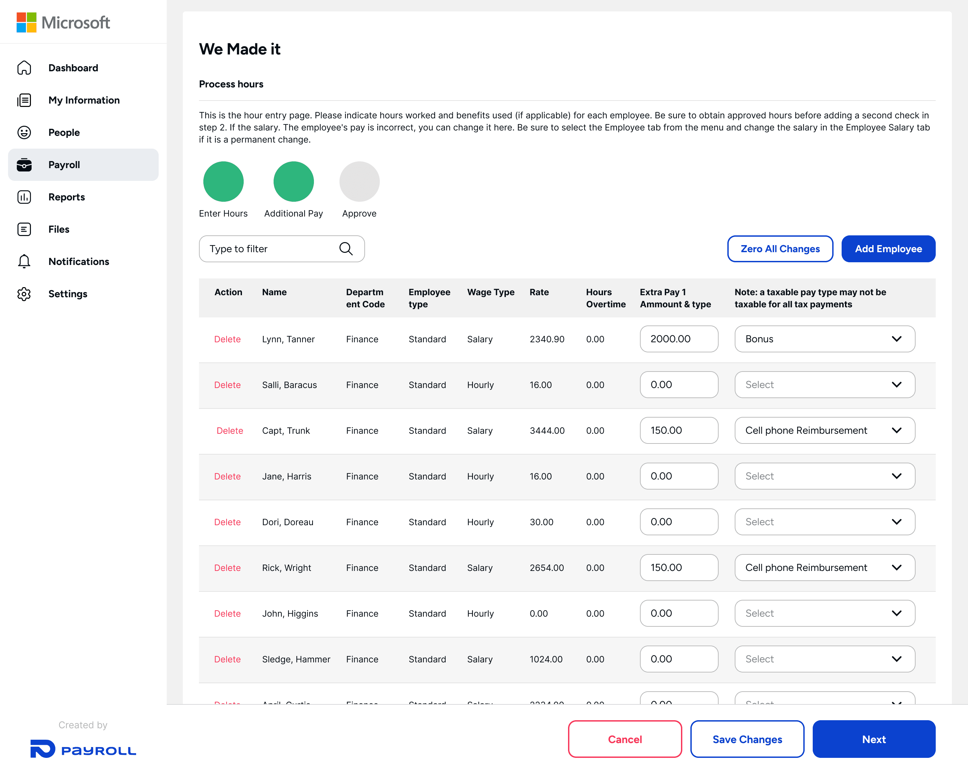Select the Enter Hours step circle
The width and height of the screenshot is (968, 774).
click(223, 182)
